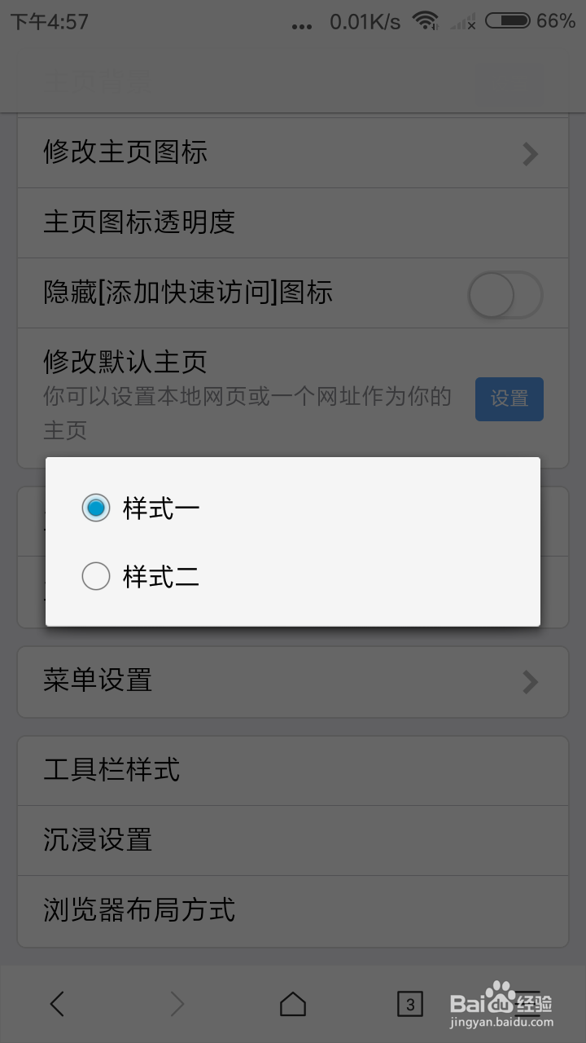Go to browser home icon
This screenshot has width=586, height=1043.
tap(293, 1004)
